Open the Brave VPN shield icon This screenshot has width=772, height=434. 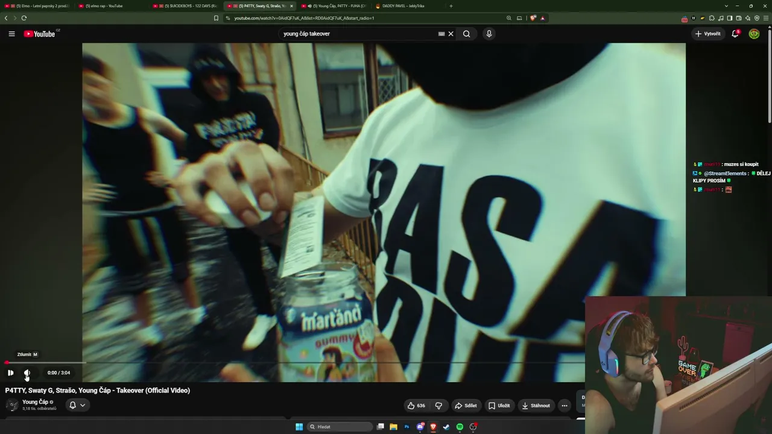(757, 18)
